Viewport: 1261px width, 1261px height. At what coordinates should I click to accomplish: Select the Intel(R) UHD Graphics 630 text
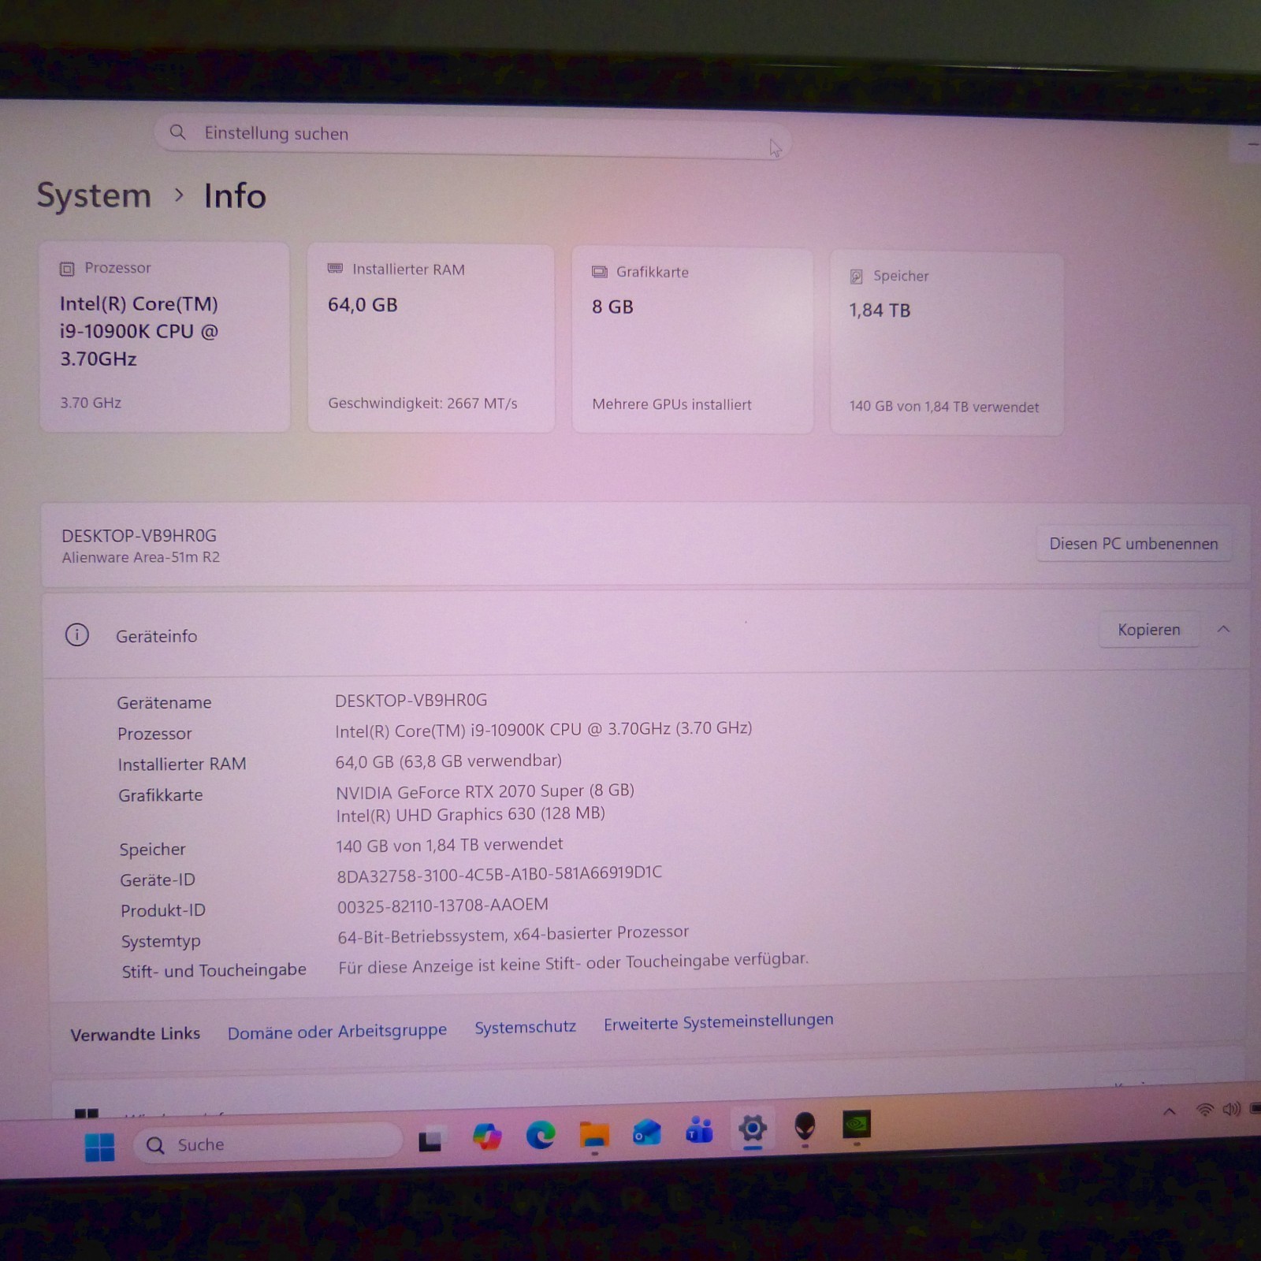pos(471,814)
